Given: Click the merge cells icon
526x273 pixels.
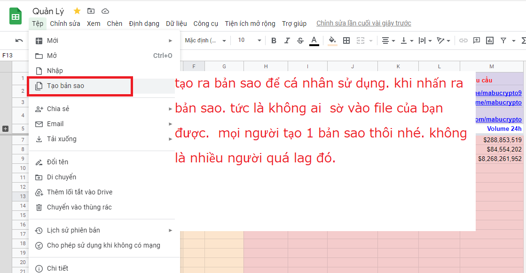Looking at the screenshot, I should pos(360,40).
